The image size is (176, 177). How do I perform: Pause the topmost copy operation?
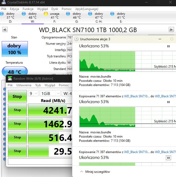[x=168, y=46]
